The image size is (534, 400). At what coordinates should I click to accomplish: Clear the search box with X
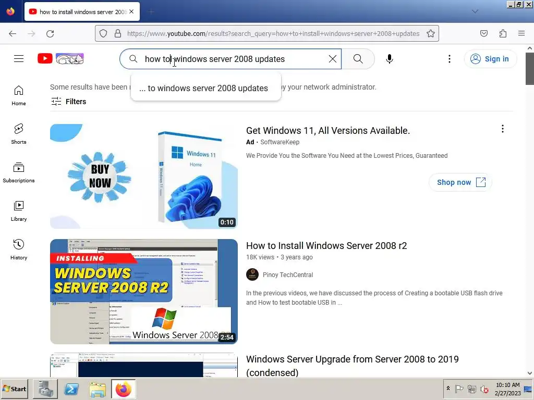333,59
